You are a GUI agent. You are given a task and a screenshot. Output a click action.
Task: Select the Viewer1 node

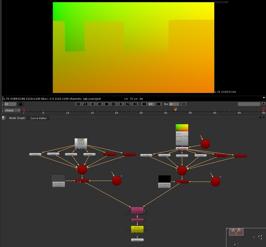137,240
